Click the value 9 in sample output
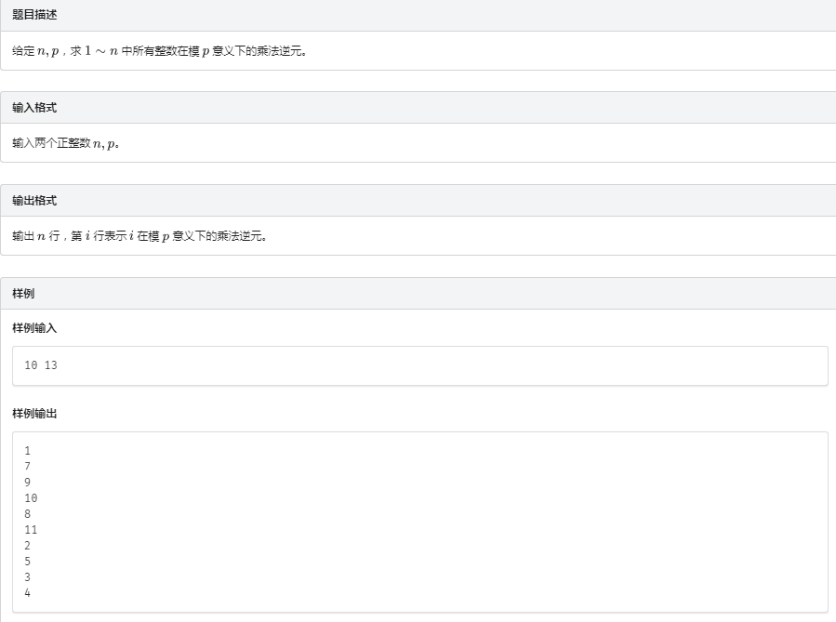The height and width of the screenshot is (622, 836). pyautogui.click(x=28, y=483)
